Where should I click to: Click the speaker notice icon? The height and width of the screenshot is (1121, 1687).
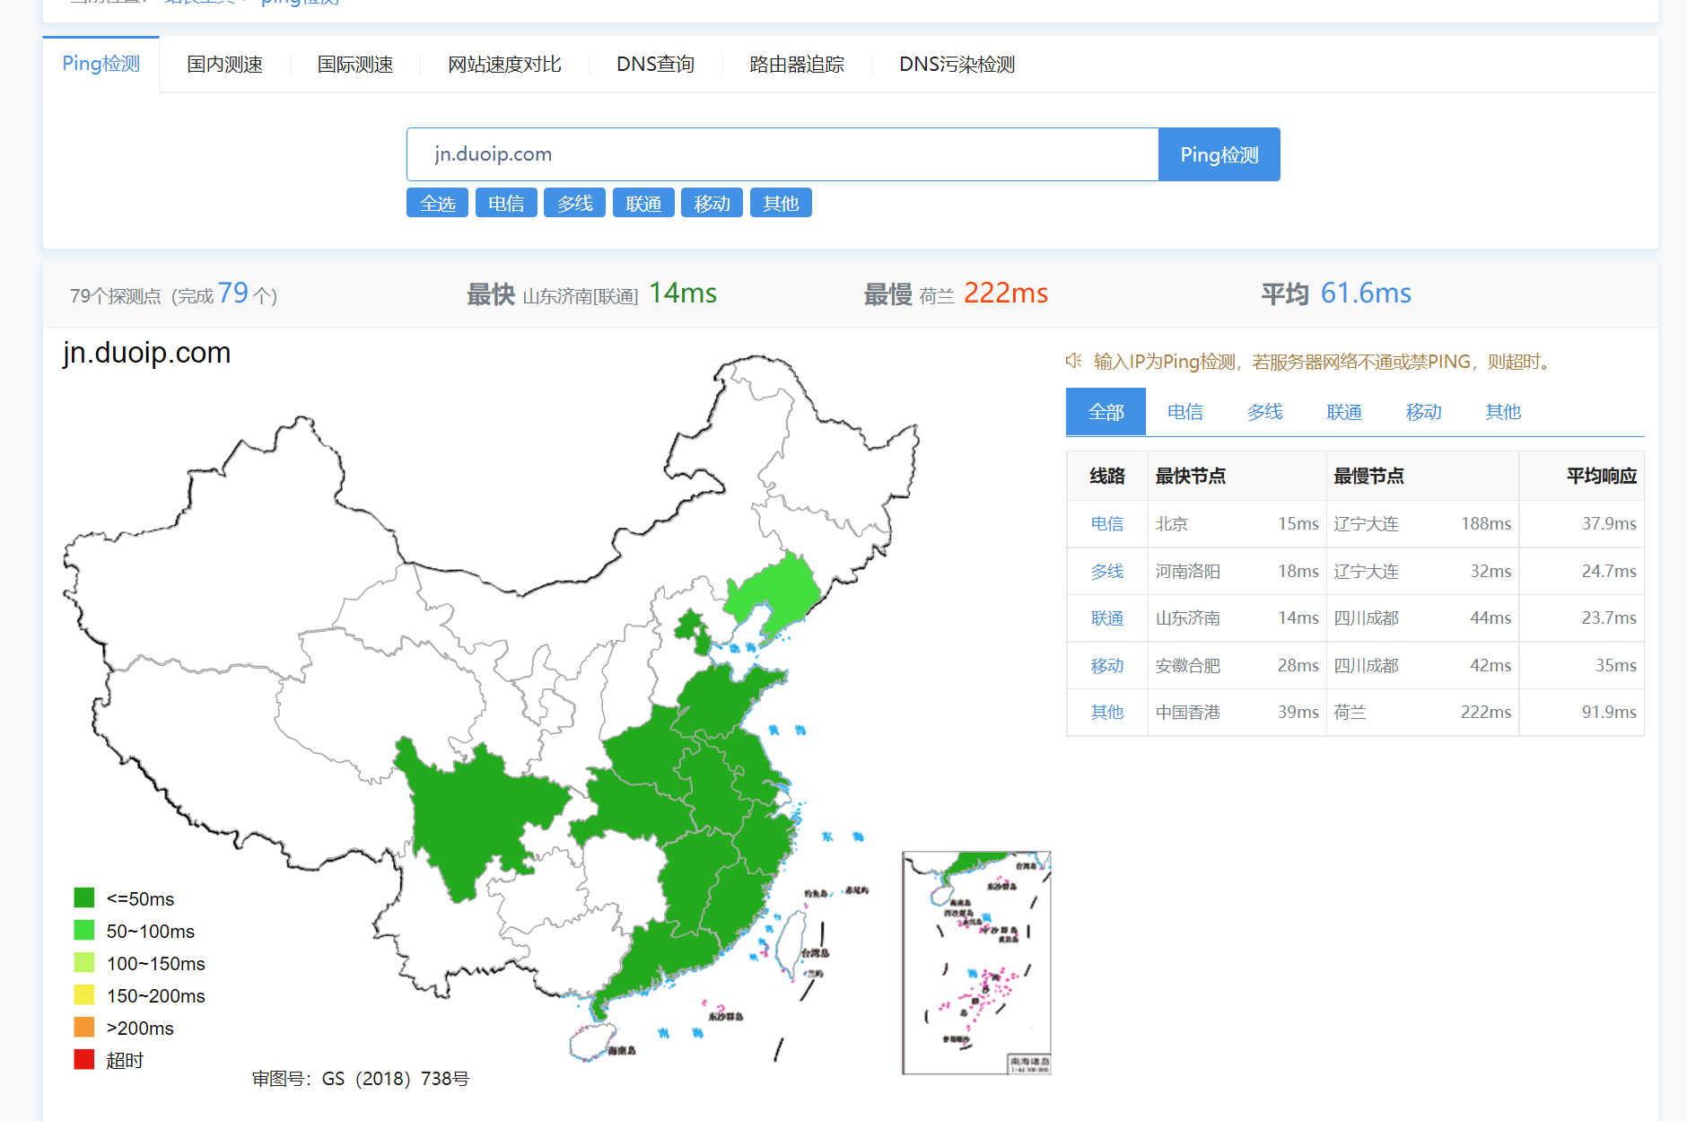point(1073,361)
